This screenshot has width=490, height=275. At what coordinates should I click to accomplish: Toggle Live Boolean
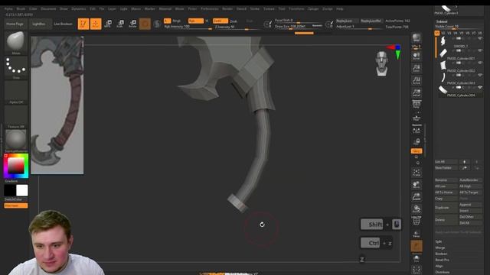63,24
